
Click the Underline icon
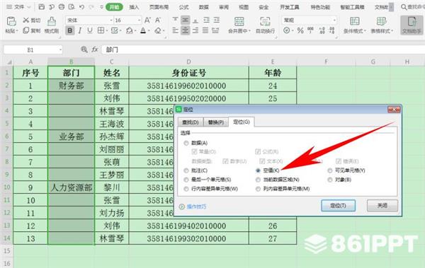coord(90,30)
